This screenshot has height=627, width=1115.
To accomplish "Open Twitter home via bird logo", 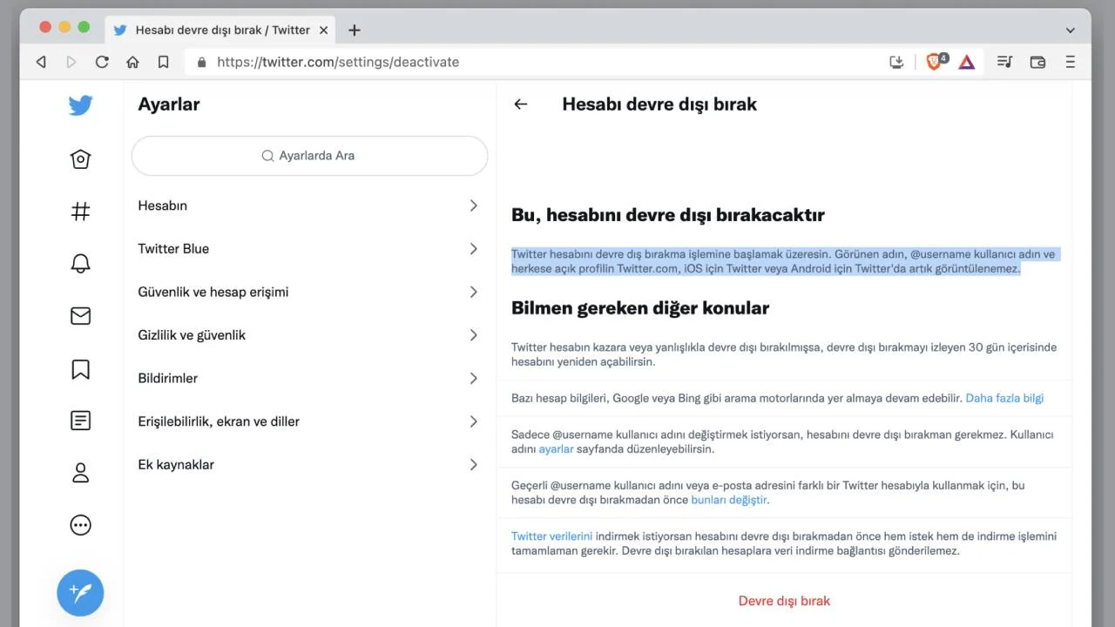I will 80,105.
